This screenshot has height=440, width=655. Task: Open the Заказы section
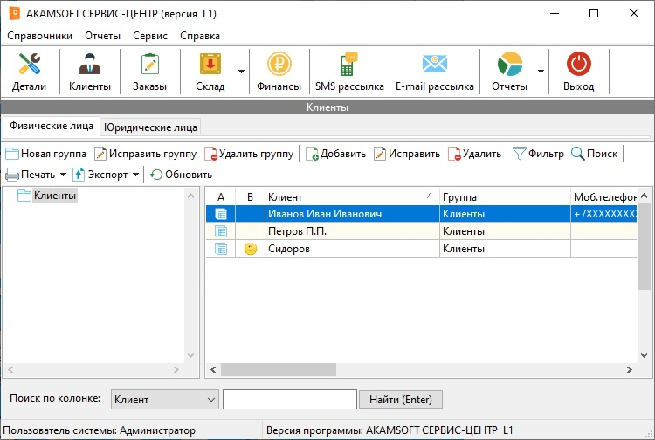click(150, 72)
